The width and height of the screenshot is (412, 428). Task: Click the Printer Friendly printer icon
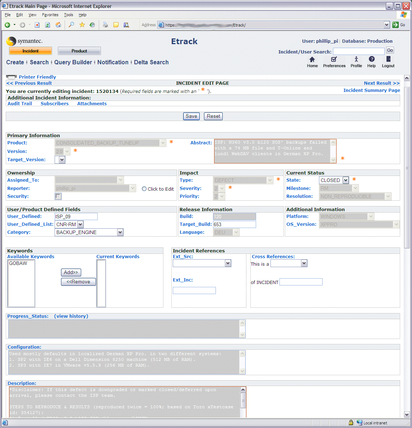pos(11,77)
